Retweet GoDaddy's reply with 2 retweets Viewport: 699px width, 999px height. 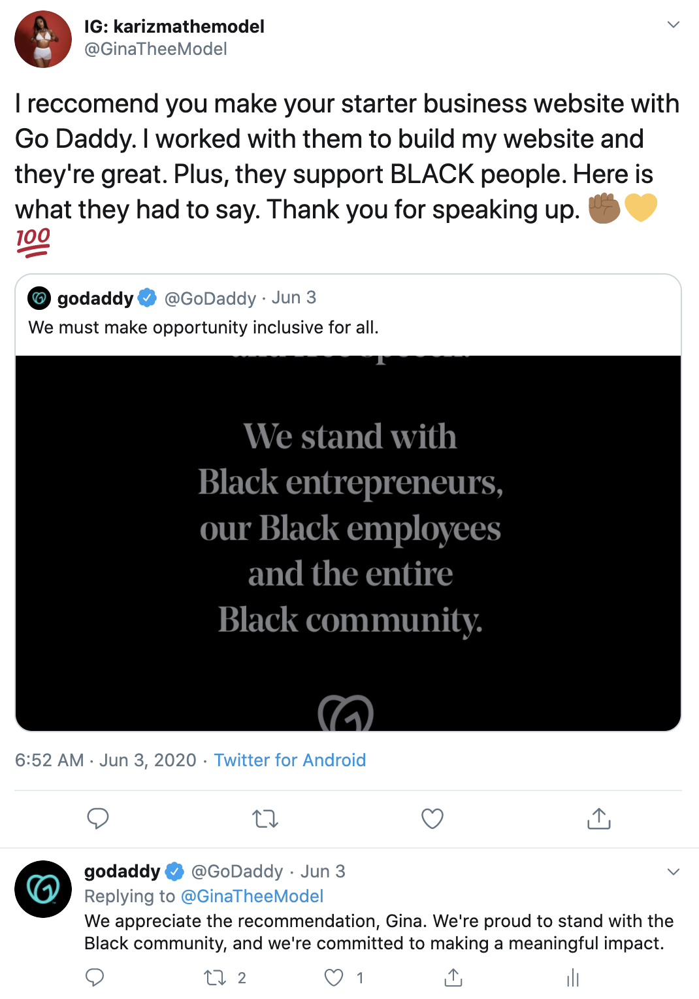pos(216,977)
